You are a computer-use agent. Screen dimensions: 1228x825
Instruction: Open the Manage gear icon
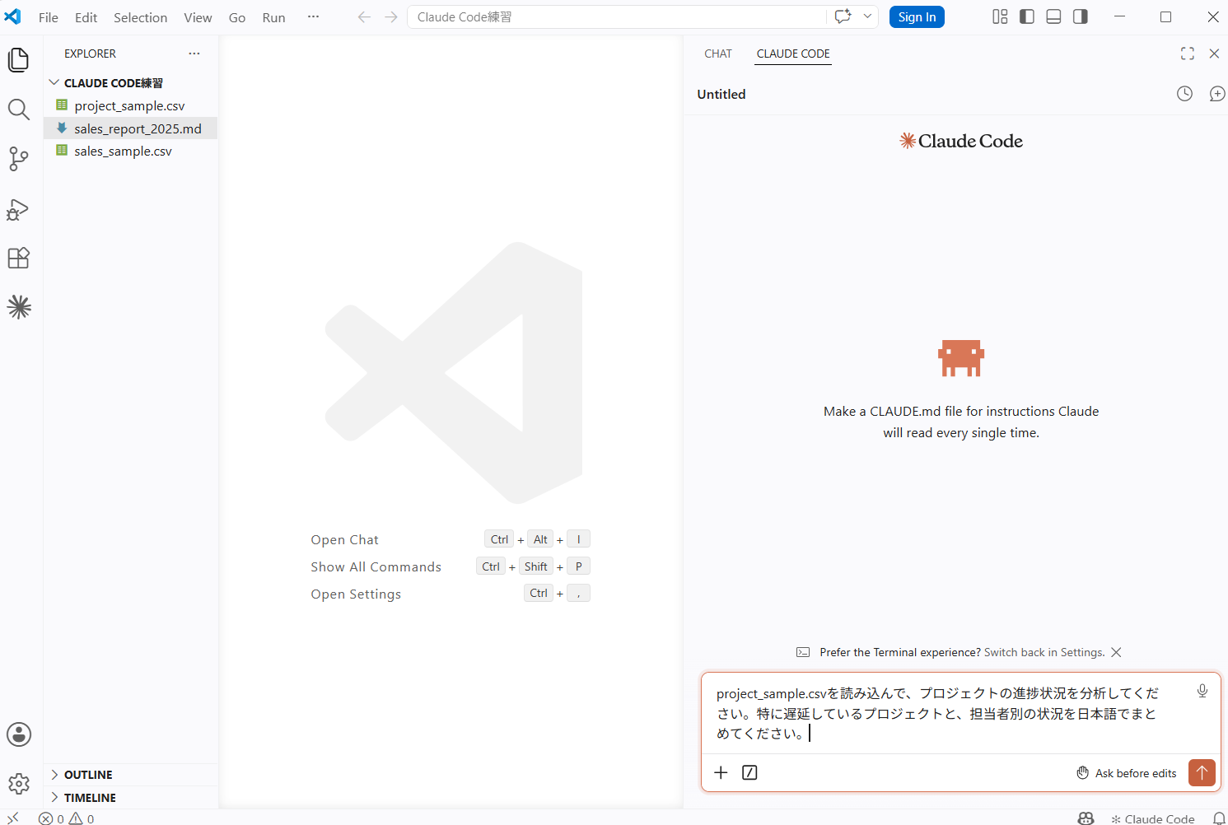pos(19,783)
